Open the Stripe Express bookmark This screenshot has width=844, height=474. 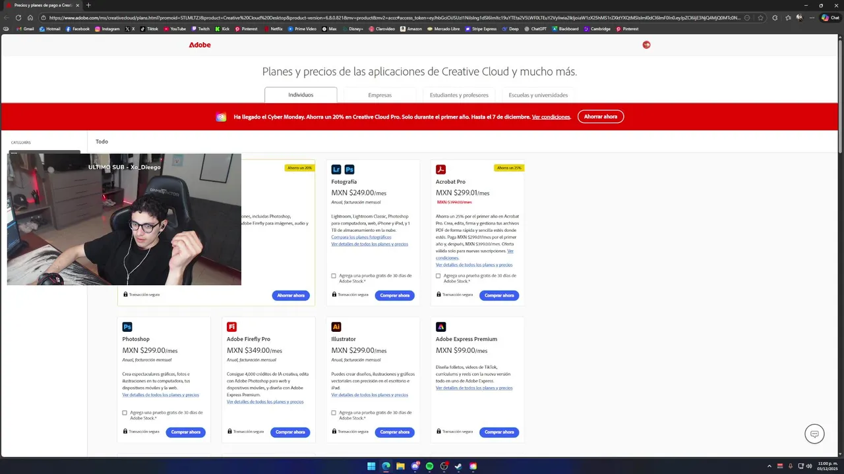point(481,29)
